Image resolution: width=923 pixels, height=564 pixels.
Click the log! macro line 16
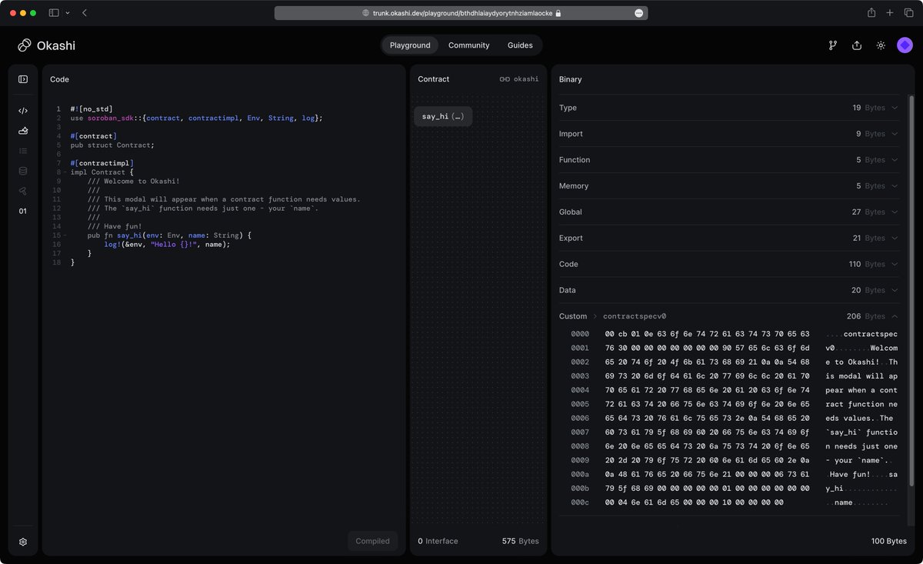tap(167, 245)
